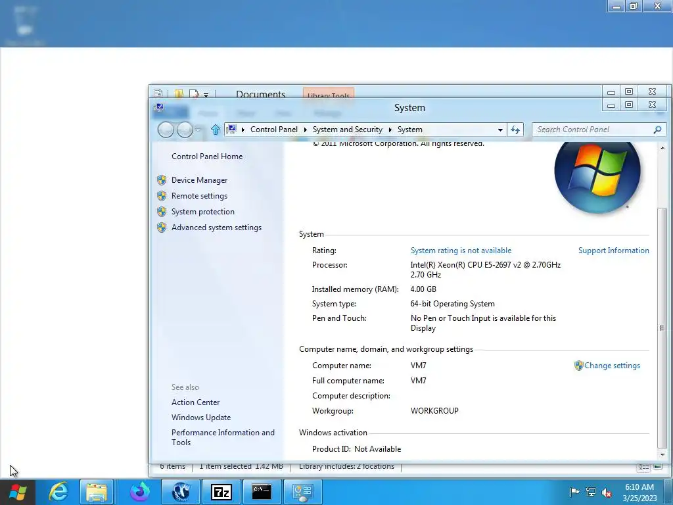Image resolution: width=673 pixels, height=505 pixels.
Task: Click the scrollbar up arrow in System window
Action: click(662, 148)
